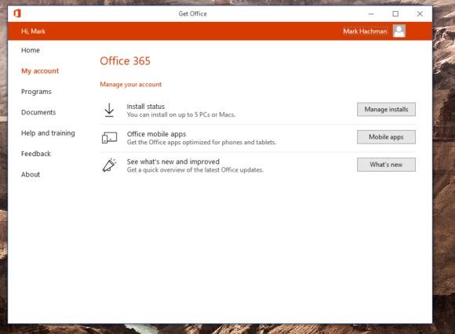Screen dimensions: 455x334
Task: Click the Office mobile apps devices icon
Action: (109, 137)
